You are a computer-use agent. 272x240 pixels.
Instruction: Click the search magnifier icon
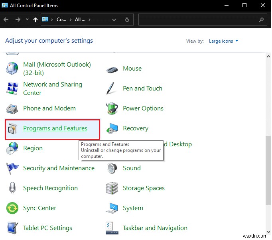261,20
